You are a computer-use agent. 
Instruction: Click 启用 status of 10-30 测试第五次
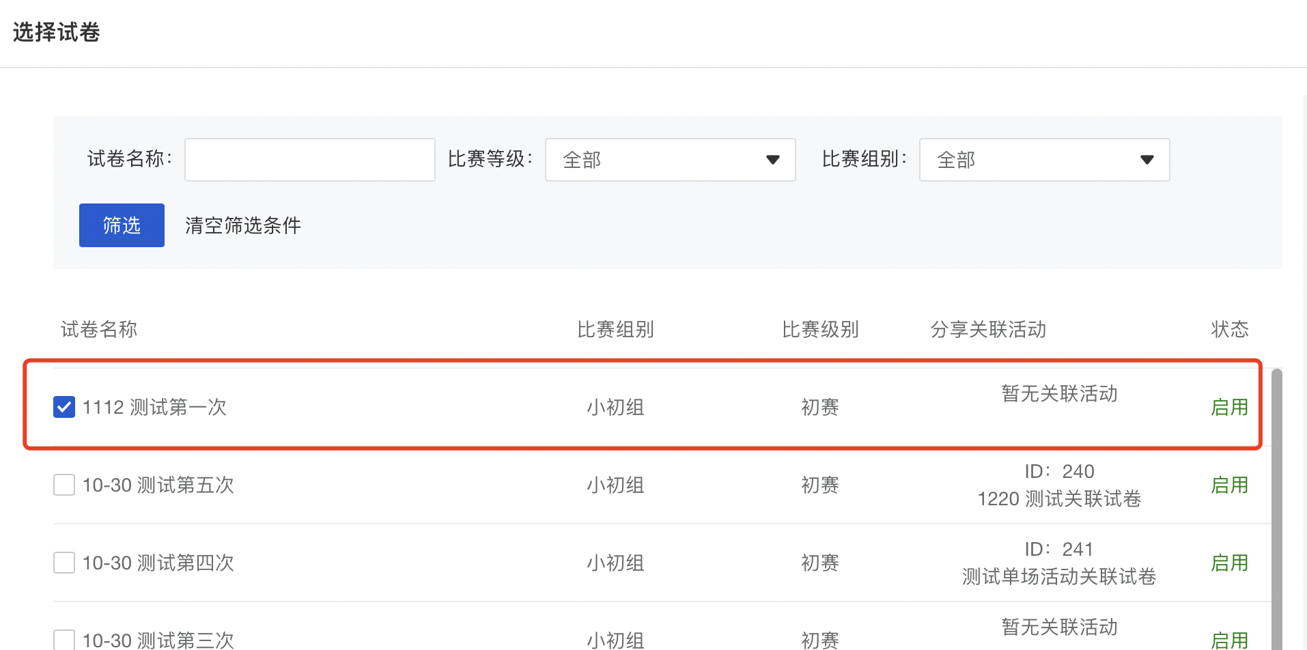pos(1229,485)
